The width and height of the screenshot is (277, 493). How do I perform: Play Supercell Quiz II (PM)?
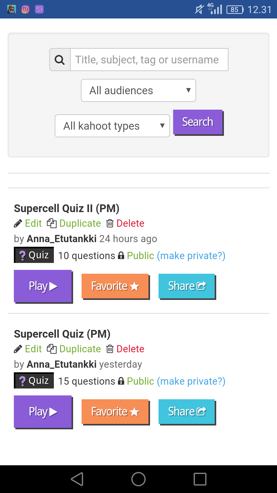(x=43, y=286)
